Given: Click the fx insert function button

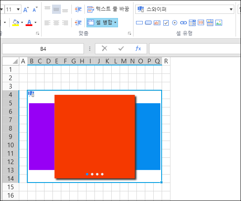Looking at the screenshot, I should point(138,49).
